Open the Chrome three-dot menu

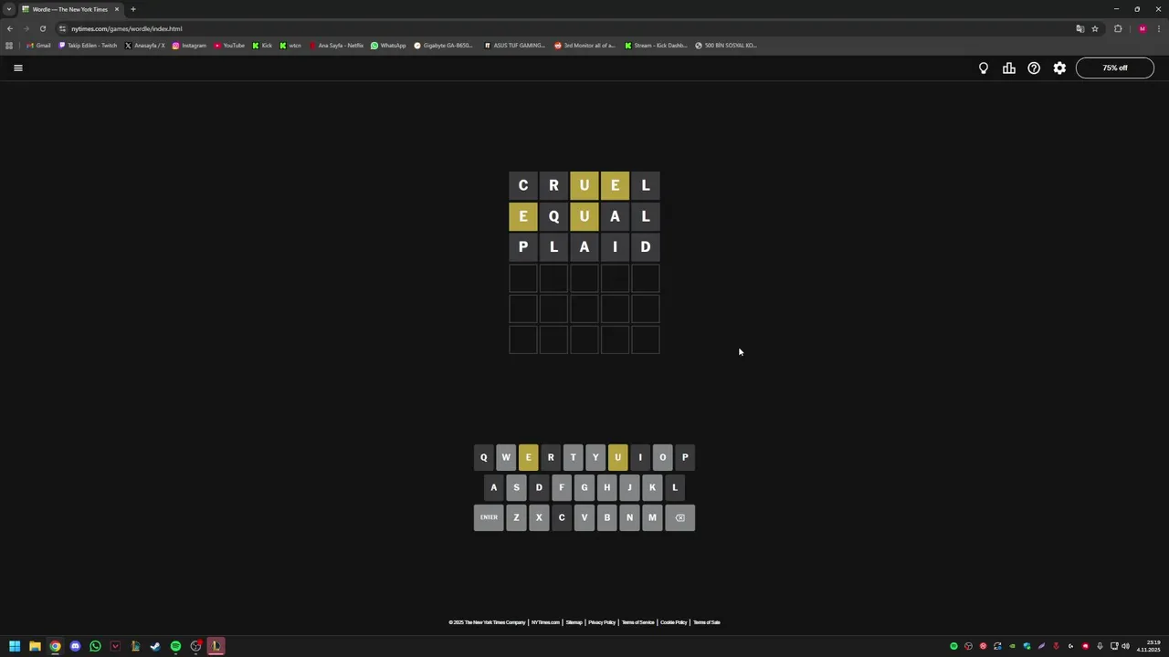click(1159, 28)
